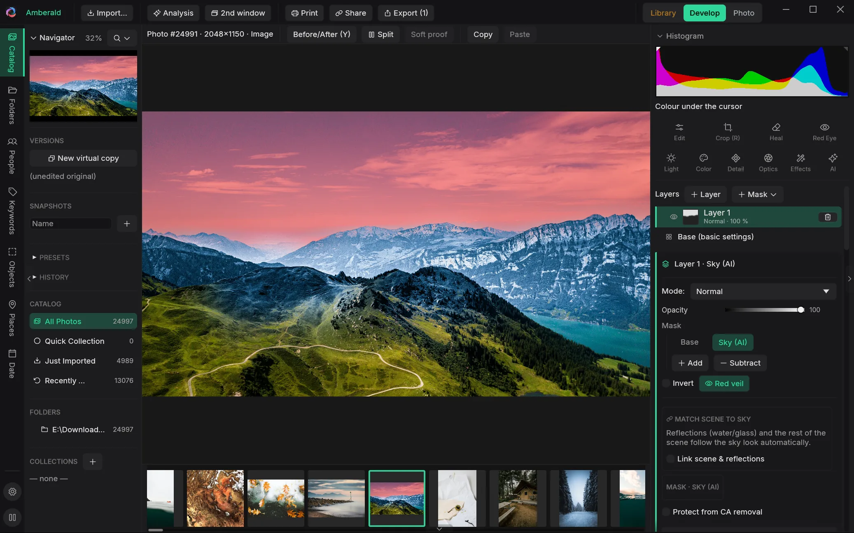Toggle Before/After (Y) view
The height and width of the screenshot is (533, 854).
click(321, 34)
